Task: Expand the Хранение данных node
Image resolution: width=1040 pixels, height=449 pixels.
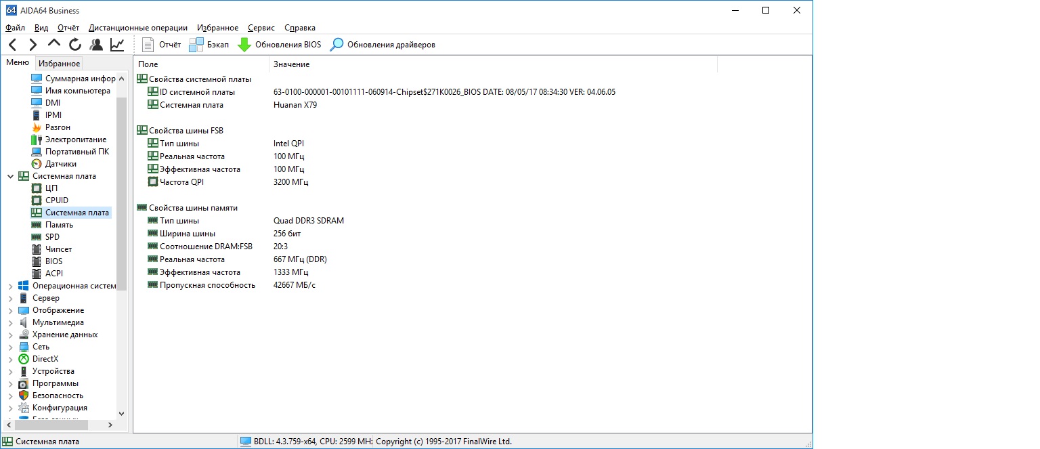Action: tap(10, 335)
